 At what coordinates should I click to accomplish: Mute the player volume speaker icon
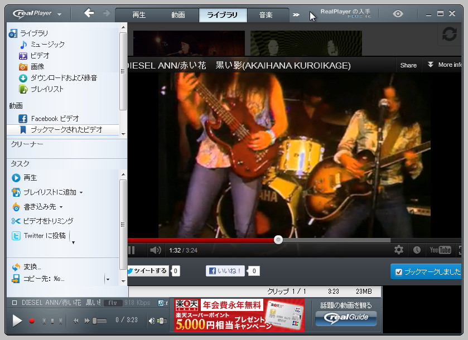[156, 250]
